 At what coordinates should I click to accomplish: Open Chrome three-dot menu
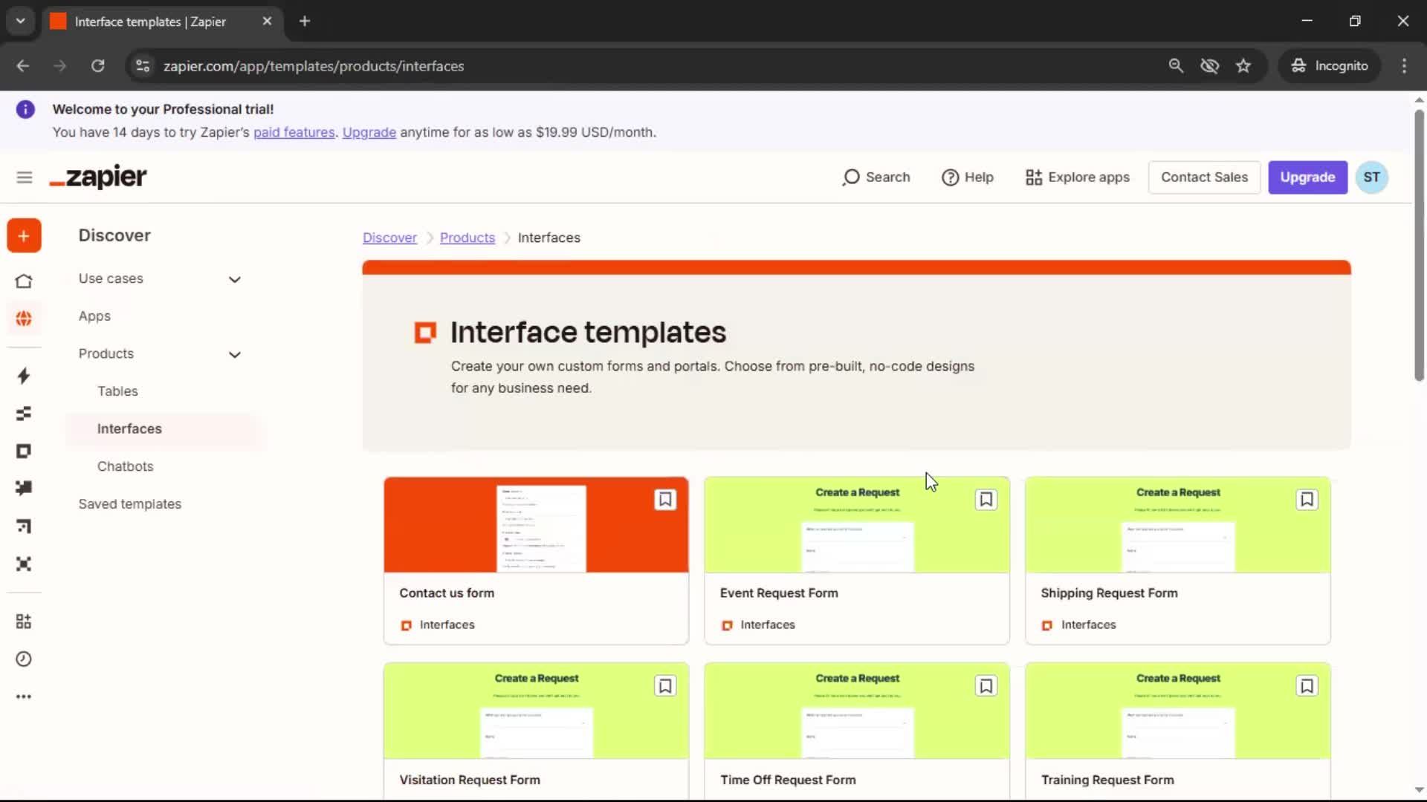pos(1404,66)
